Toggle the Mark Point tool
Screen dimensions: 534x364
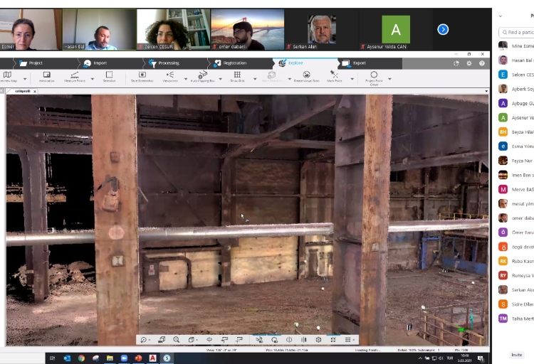(x=334, y=75)
